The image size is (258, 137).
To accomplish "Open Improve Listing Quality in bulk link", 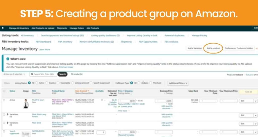I will (x=142, y=36).
